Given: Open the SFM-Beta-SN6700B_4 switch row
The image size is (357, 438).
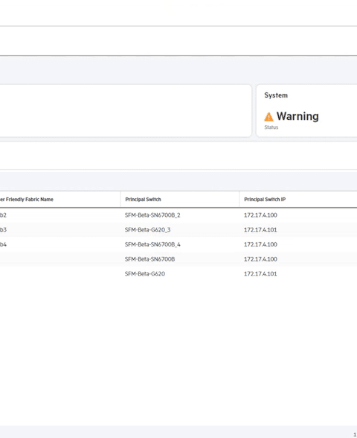Looking at the screenshot, I should [x=152, y=244].
